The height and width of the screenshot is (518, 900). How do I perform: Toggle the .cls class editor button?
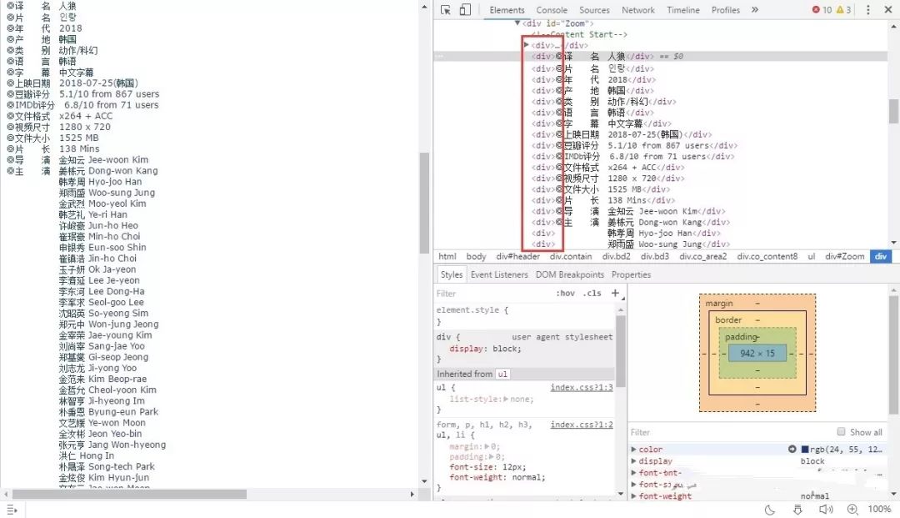click(x=592, y=293)
